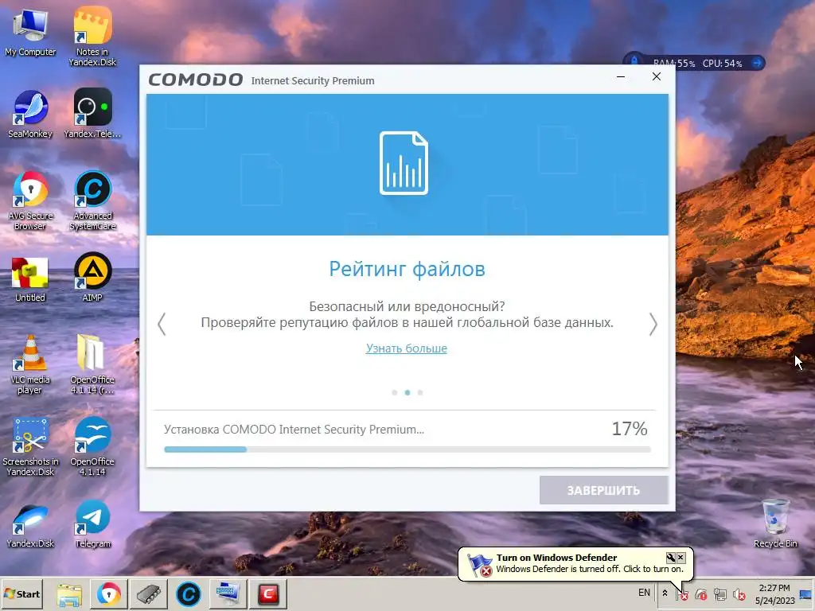Click the Action Center flag tray icon
The image size is (815, 611).
682,593
